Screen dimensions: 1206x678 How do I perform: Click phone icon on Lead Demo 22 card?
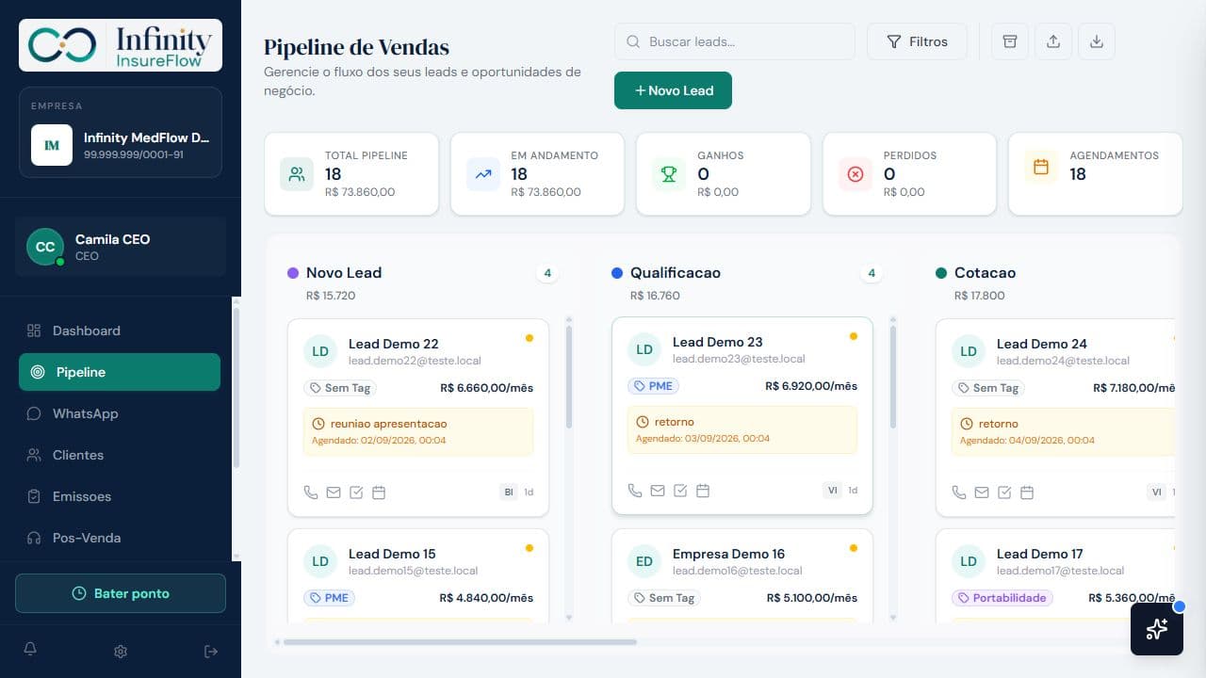311,492
